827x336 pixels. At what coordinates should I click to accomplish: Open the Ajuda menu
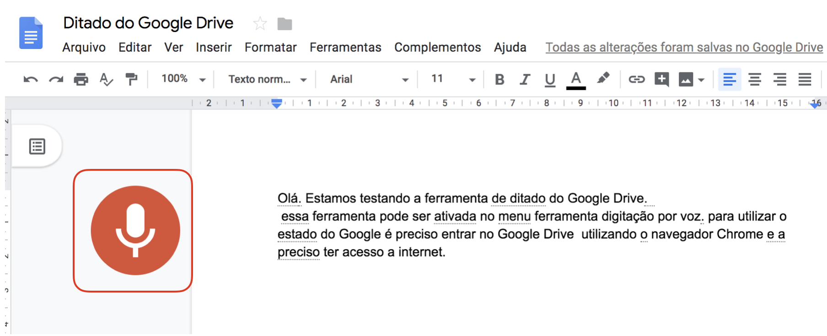point(510,48)
